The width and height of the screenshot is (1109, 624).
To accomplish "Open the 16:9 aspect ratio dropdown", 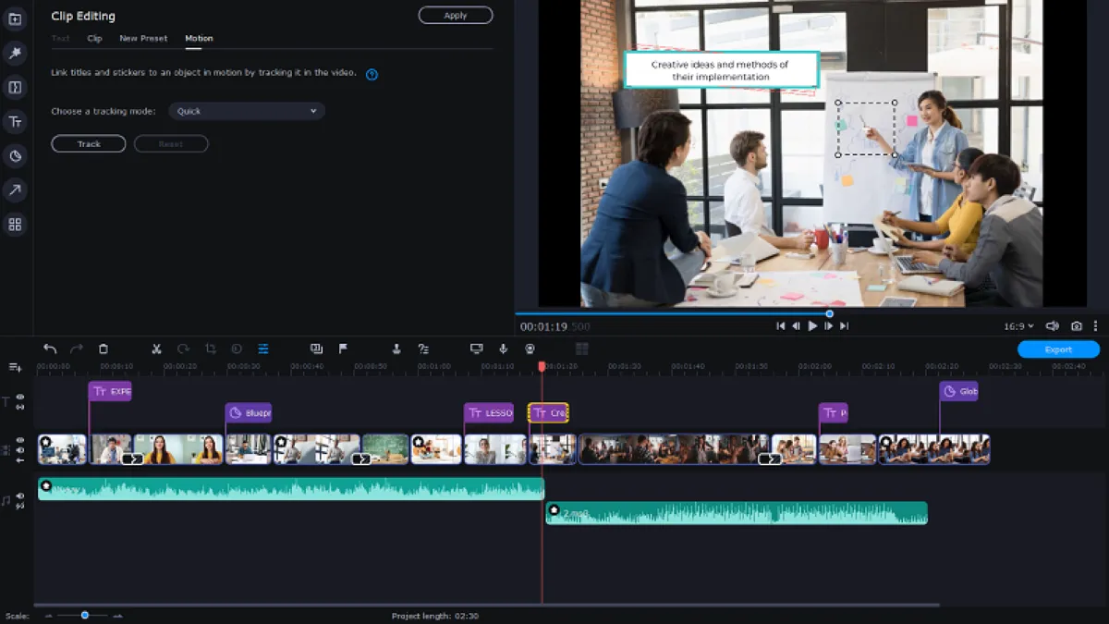I will tap(1019, 326).
